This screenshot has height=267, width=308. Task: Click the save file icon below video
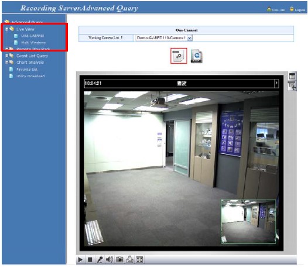point(129,260)
